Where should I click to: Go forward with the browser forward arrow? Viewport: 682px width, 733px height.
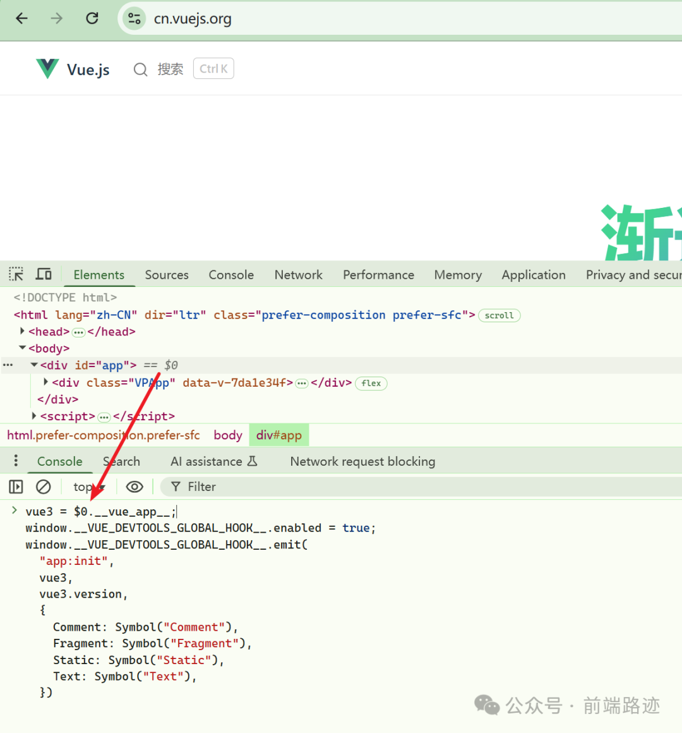57,19
